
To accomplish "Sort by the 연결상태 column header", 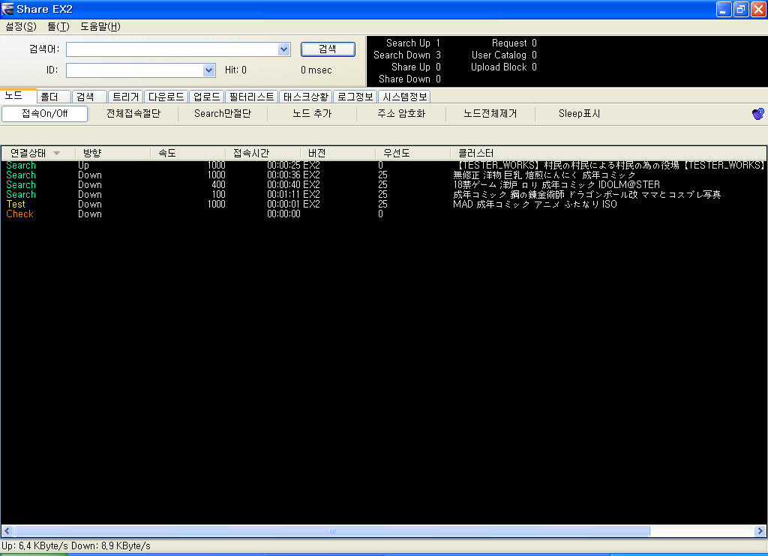I will point(38,153).
